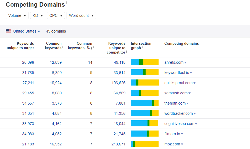Click info icon for Common keywords % column
The image size is (250, 149).
(x=93, y=47)
